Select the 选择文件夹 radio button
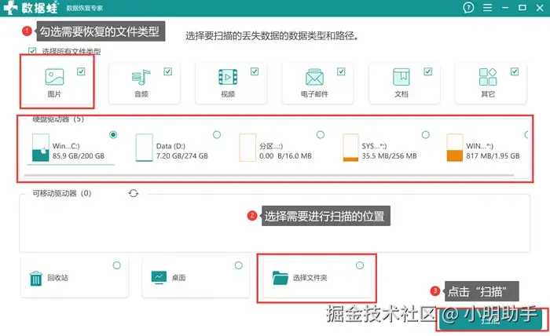This screenshot has height=336, width=550. [x=360, y=265]
